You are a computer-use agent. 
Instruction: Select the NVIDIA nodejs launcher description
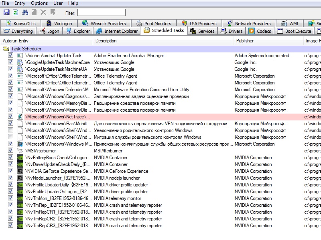117,178
